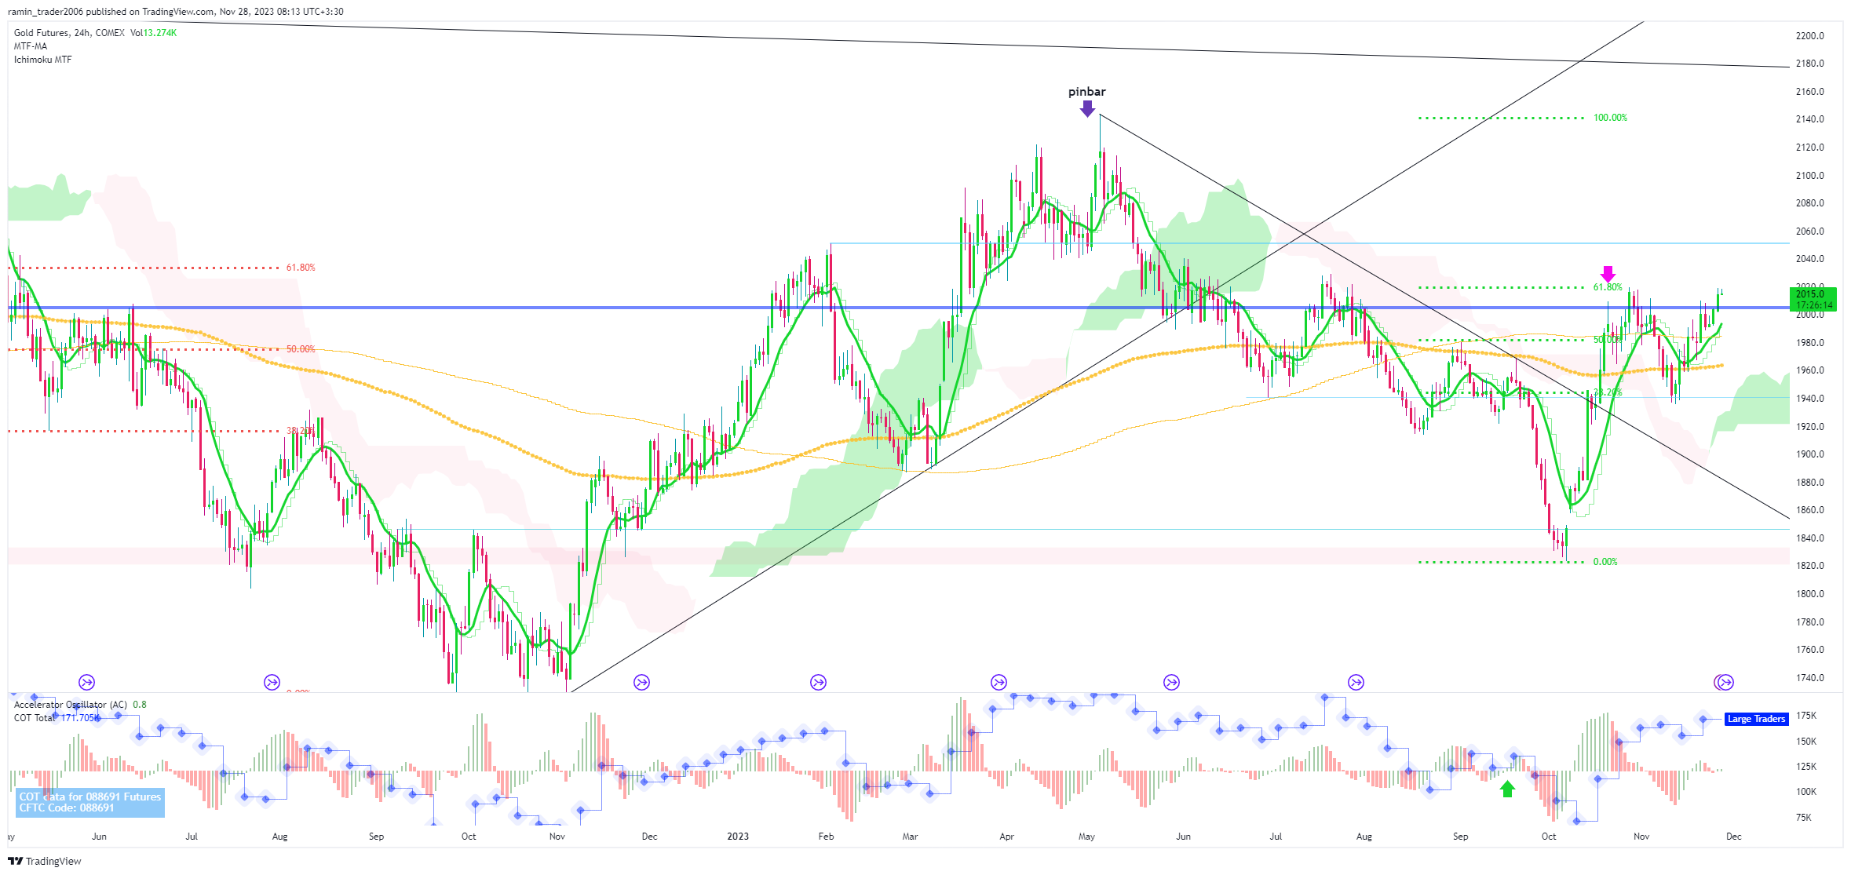Viewport: 1851px width, 875px height.
Task: Click the 175K COT axis label
Action: pyautogui.click(x=1806, y=716)
